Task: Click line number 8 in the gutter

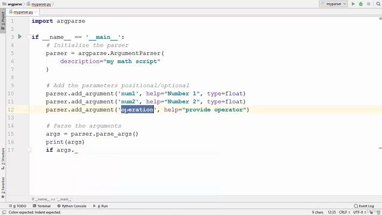Action: pyautogui.click(x=12, y=77)
